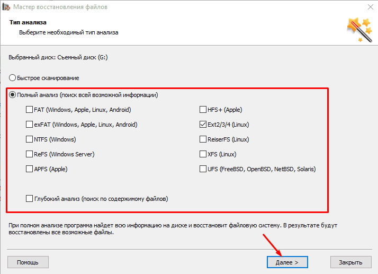Viewport: 378px width, 274px height.
Task: Enable the FAT file system checkbox
Action: click(30, 110)
